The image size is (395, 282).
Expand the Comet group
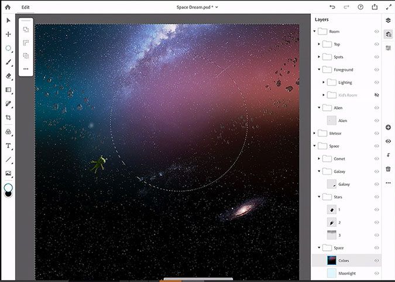click(319, 158)
